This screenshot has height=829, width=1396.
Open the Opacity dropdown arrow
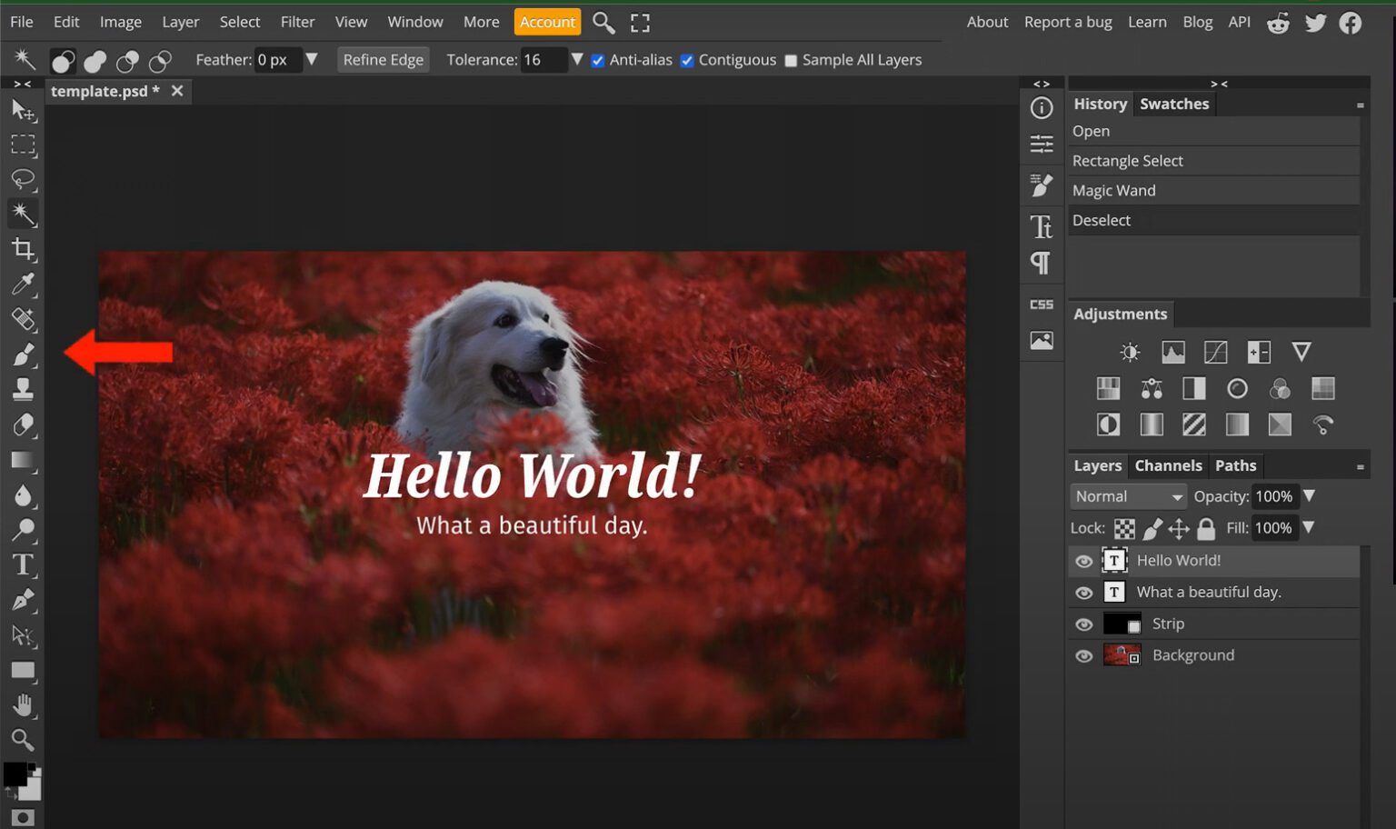pos(1310,496)
